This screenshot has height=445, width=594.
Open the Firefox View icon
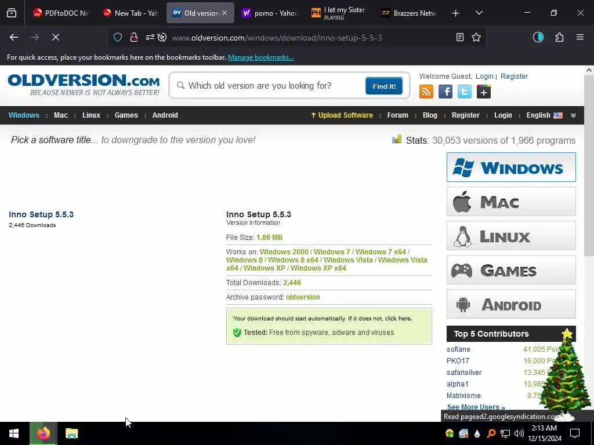pos(12,13)
